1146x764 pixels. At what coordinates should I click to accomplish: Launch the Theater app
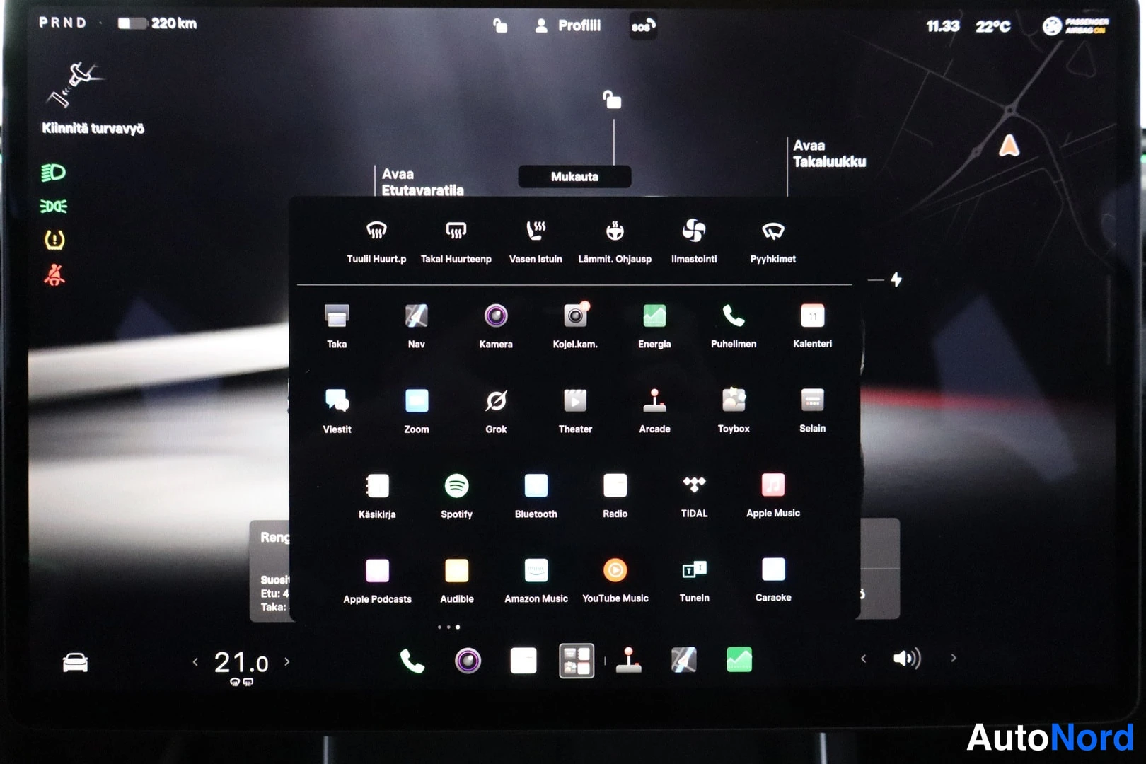pyautogui.click(x=575, y=410)
